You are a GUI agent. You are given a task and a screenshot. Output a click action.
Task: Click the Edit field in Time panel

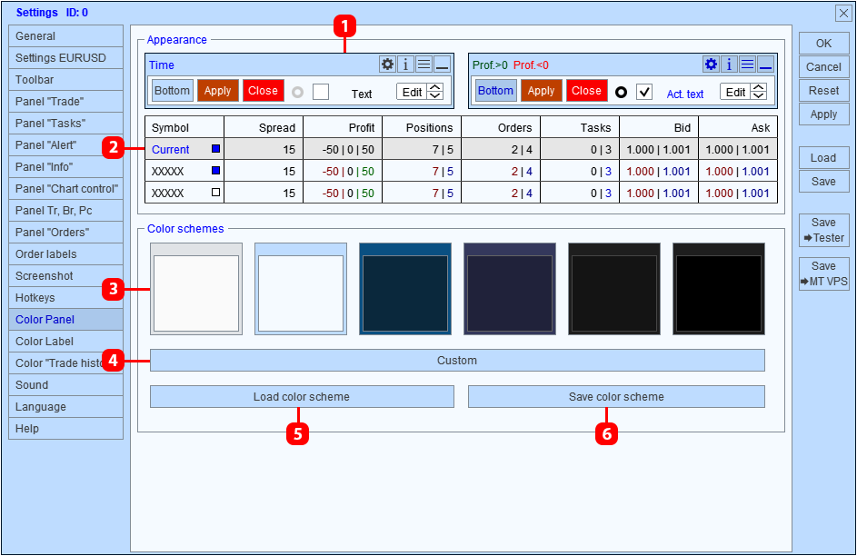point(412,92)
